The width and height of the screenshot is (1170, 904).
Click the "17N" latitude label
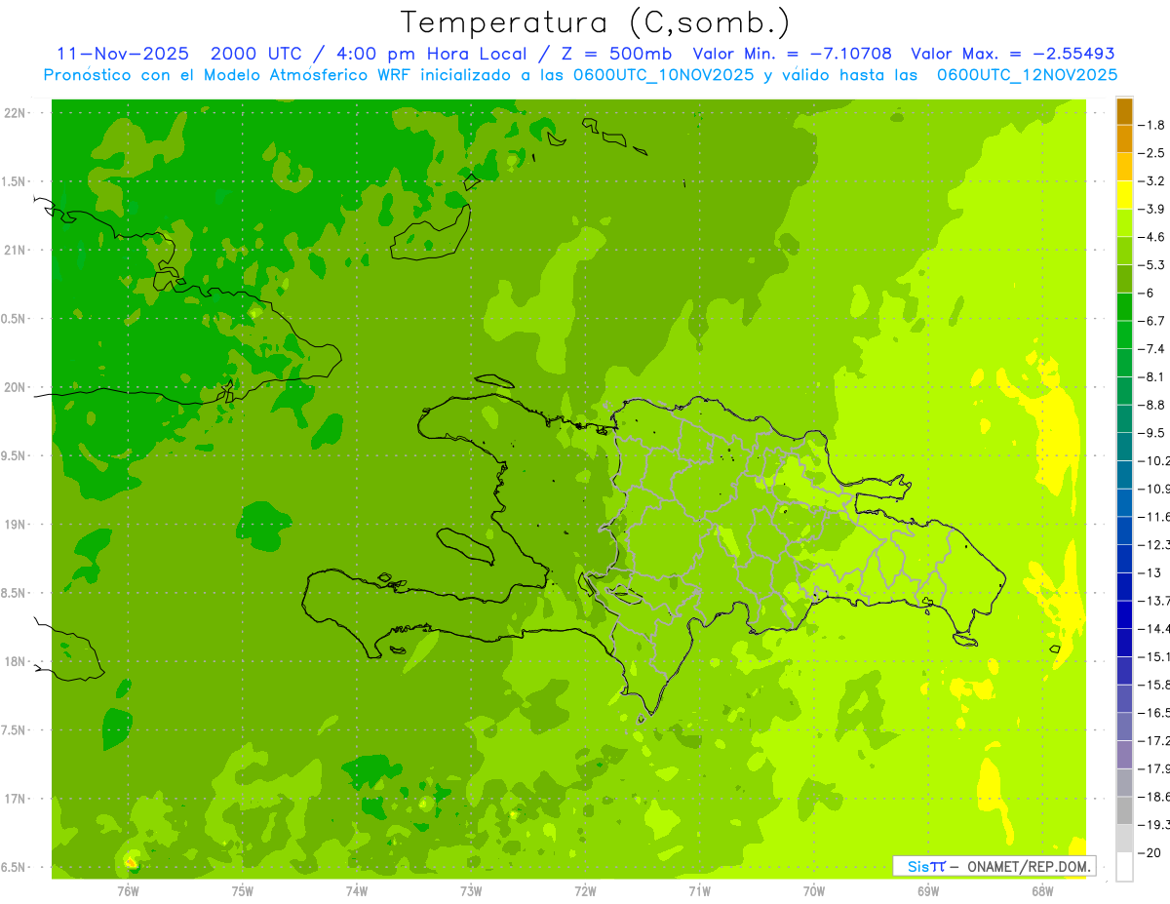click(16, 799)
